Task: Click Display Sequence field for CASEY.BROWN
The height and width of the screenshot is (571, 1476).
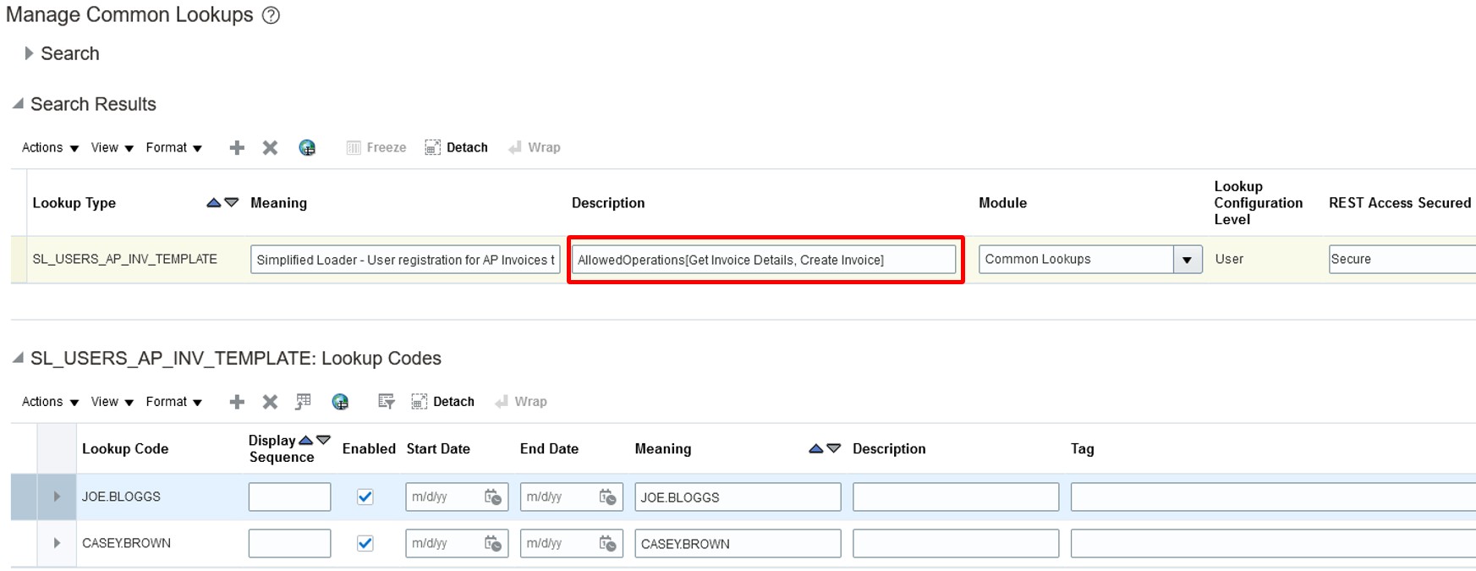Action: coord(289,543)
